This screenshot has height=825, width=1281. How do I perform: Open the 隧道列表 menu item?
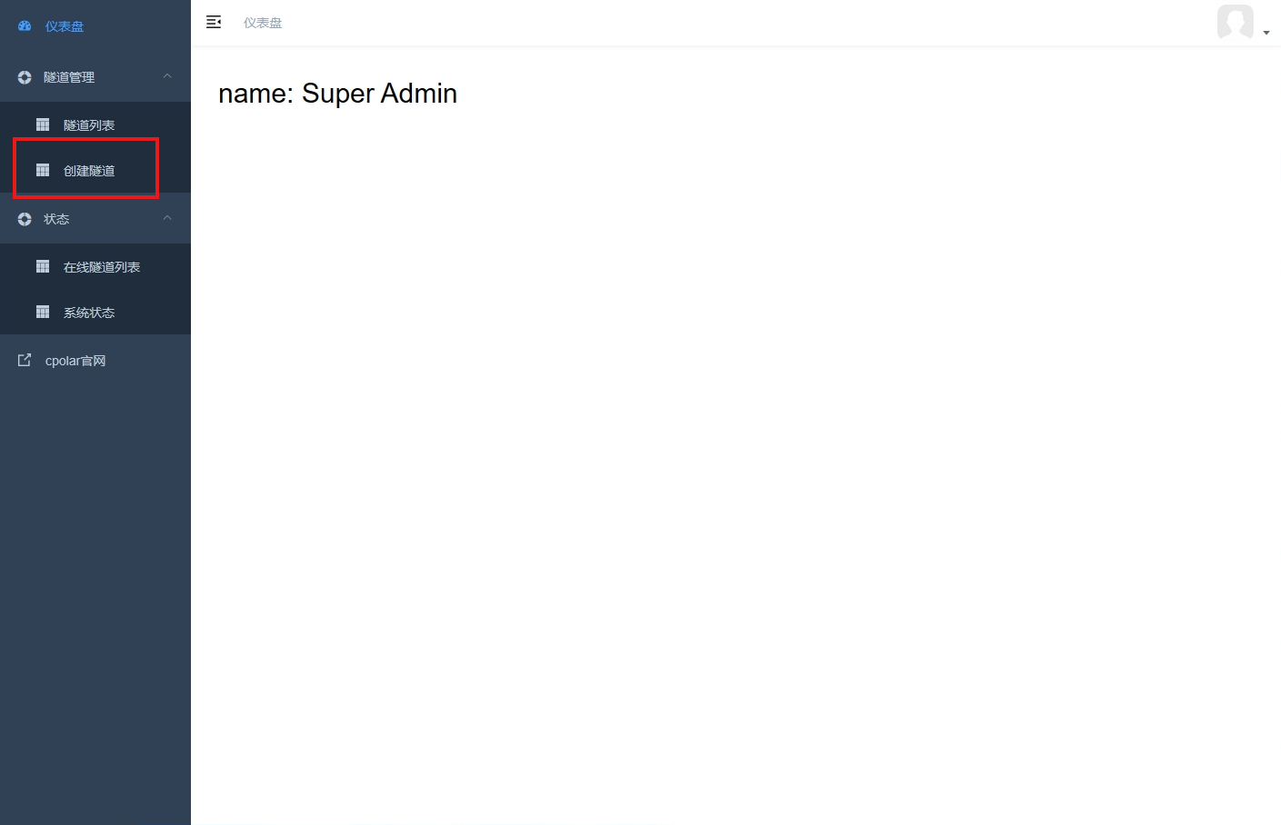(x=89, y=125)
